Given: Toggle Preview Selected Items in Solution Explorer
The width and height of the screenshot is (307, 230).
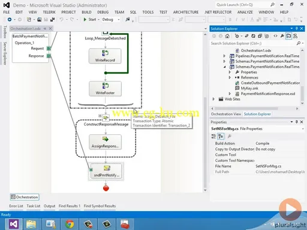Looking at the screenshot, I should 288,36.
